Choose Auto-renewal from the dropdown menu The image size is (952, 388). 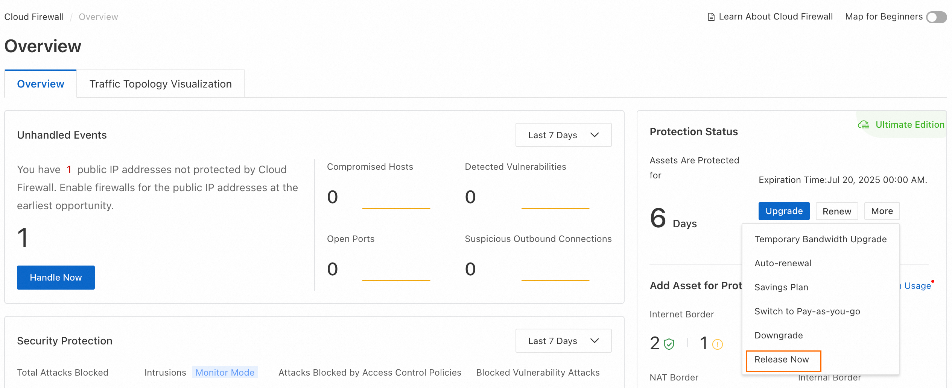[783, 263]
